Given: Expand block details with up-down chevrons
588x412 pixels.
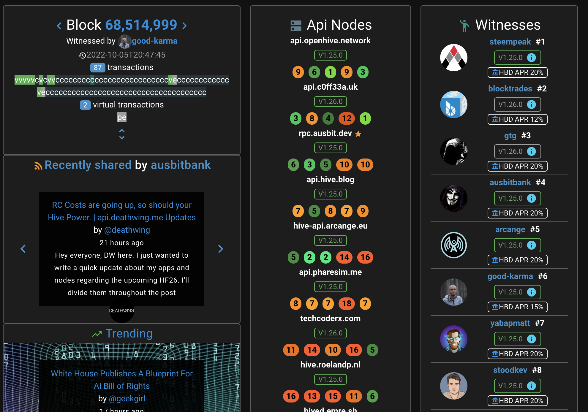Looking at the screenshot, I should (122, 134).
